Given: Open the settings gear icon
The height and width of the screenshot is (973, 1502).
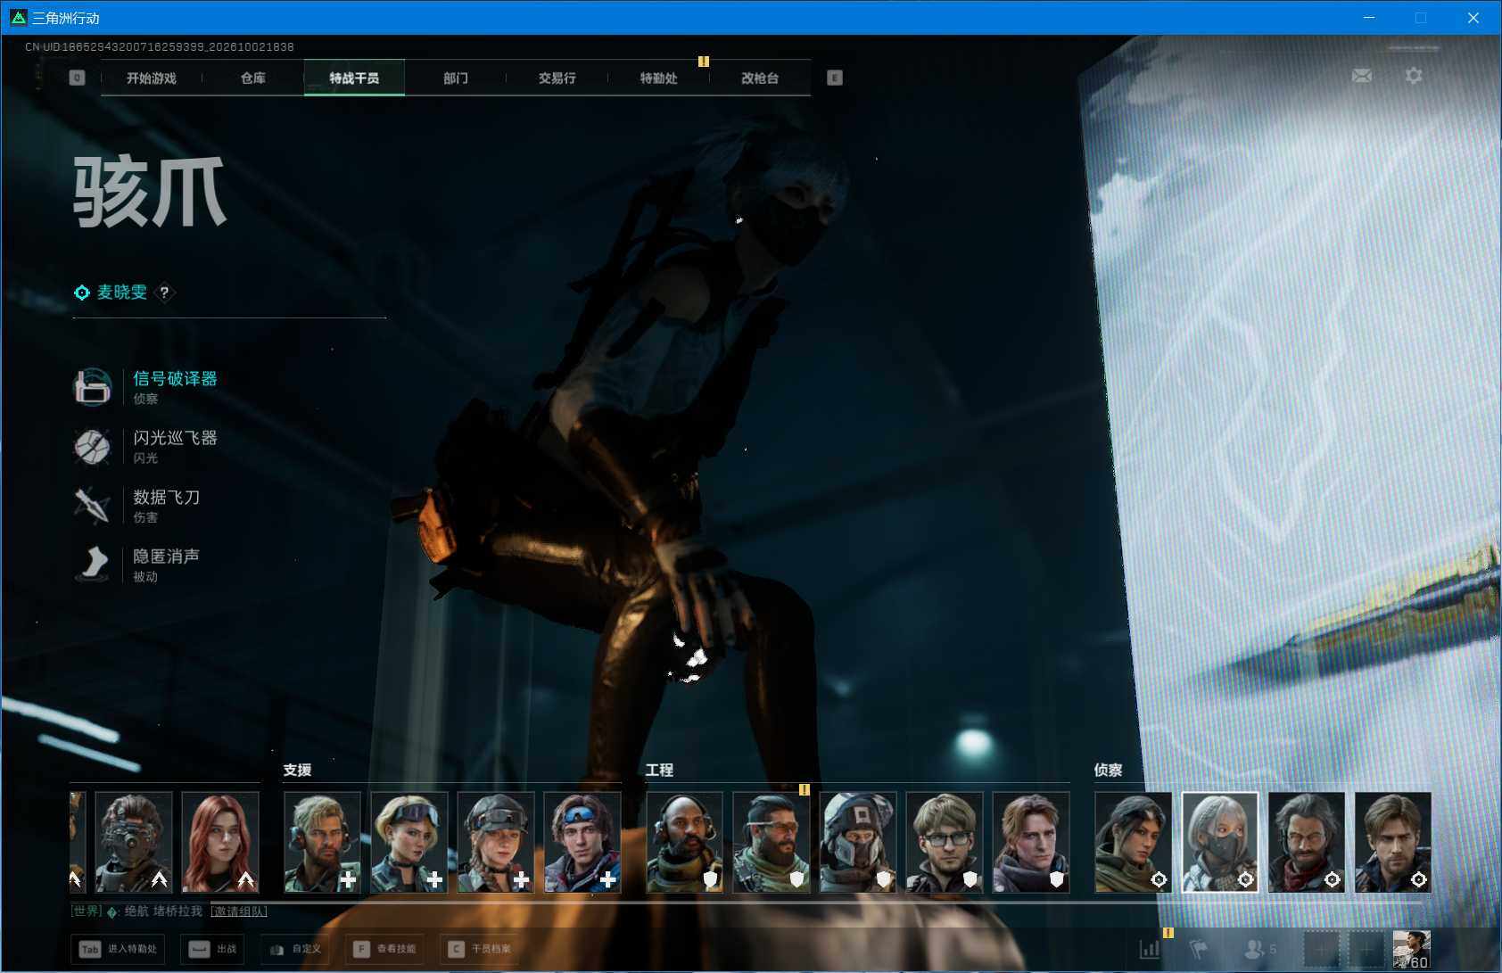Looking at the screenshot, I should pos(1414,76).
